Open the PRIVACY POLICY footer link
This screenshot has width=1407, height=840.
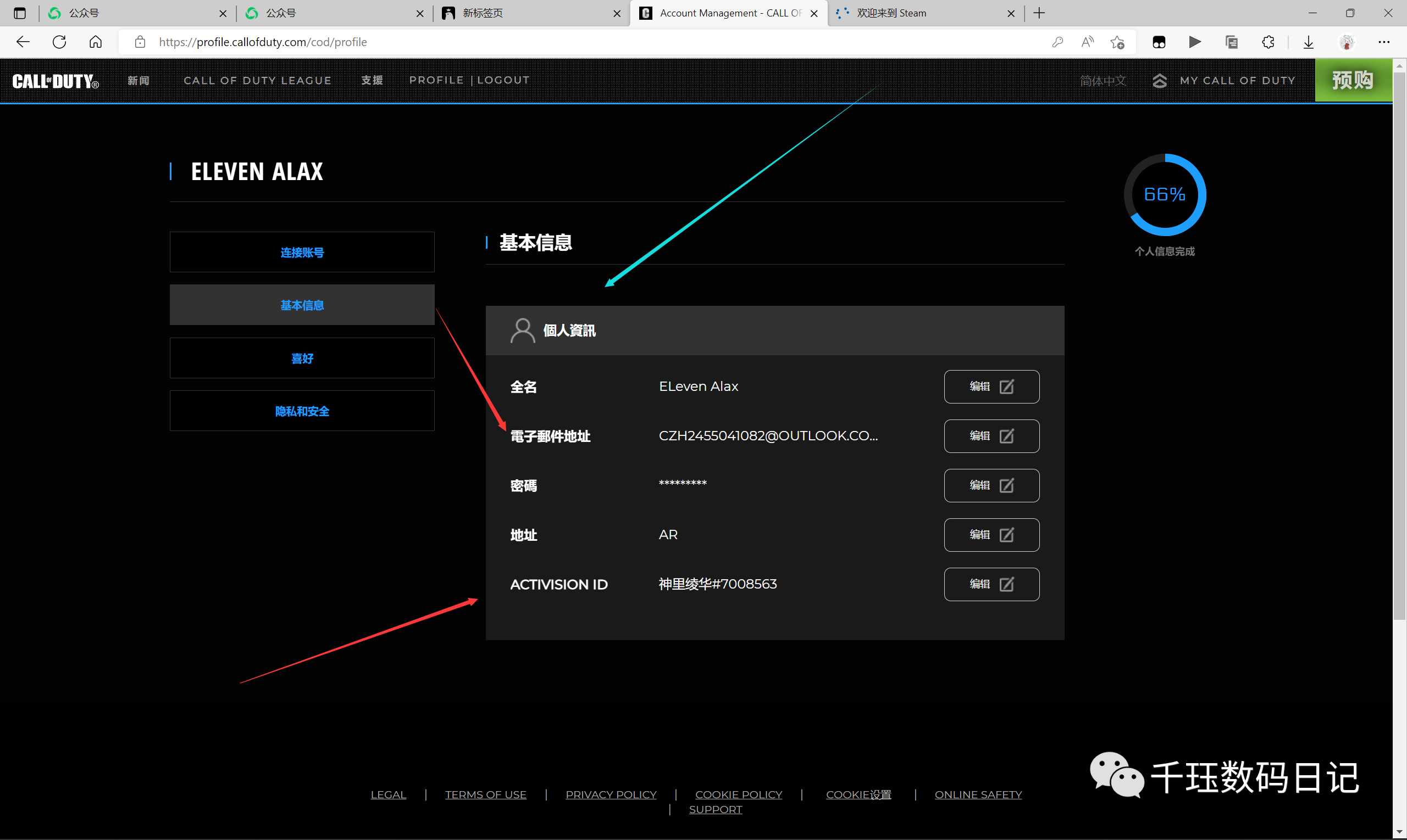coord(611,794)
